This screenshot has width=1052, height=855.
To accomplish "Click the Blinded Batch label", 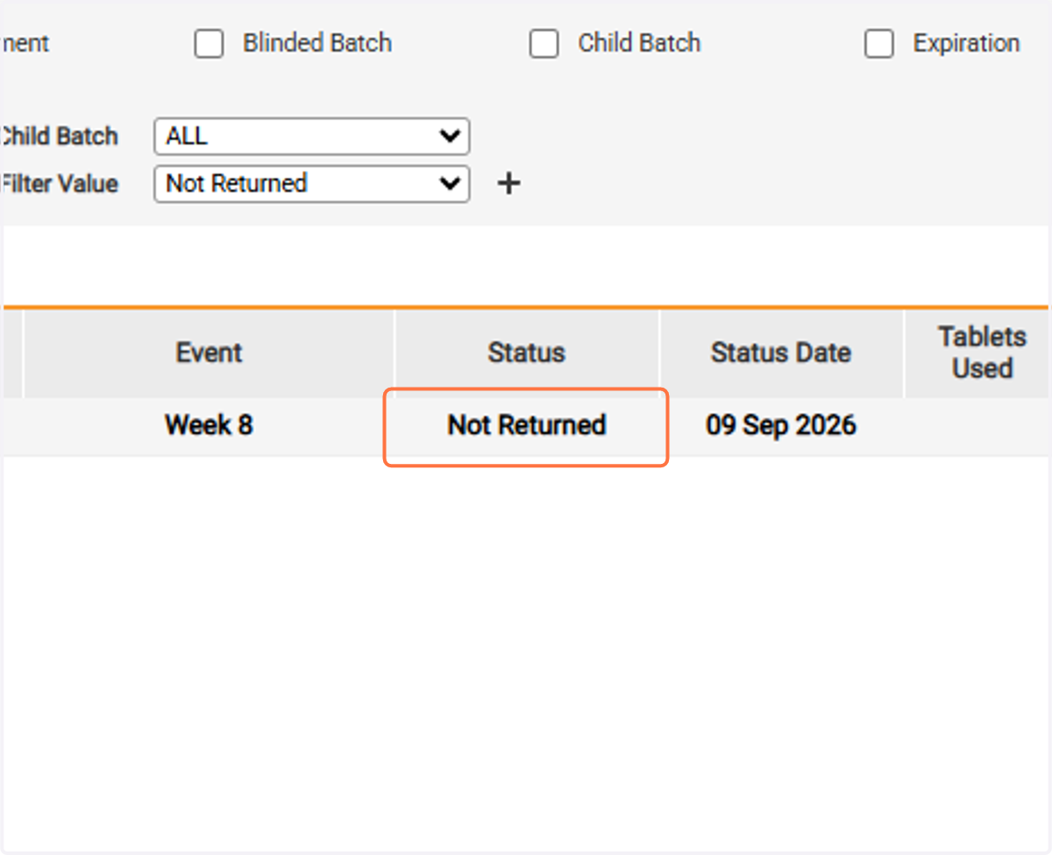I will [317, 43].
